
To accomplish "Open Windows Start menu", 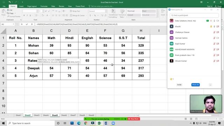I will tap(3, 123).
